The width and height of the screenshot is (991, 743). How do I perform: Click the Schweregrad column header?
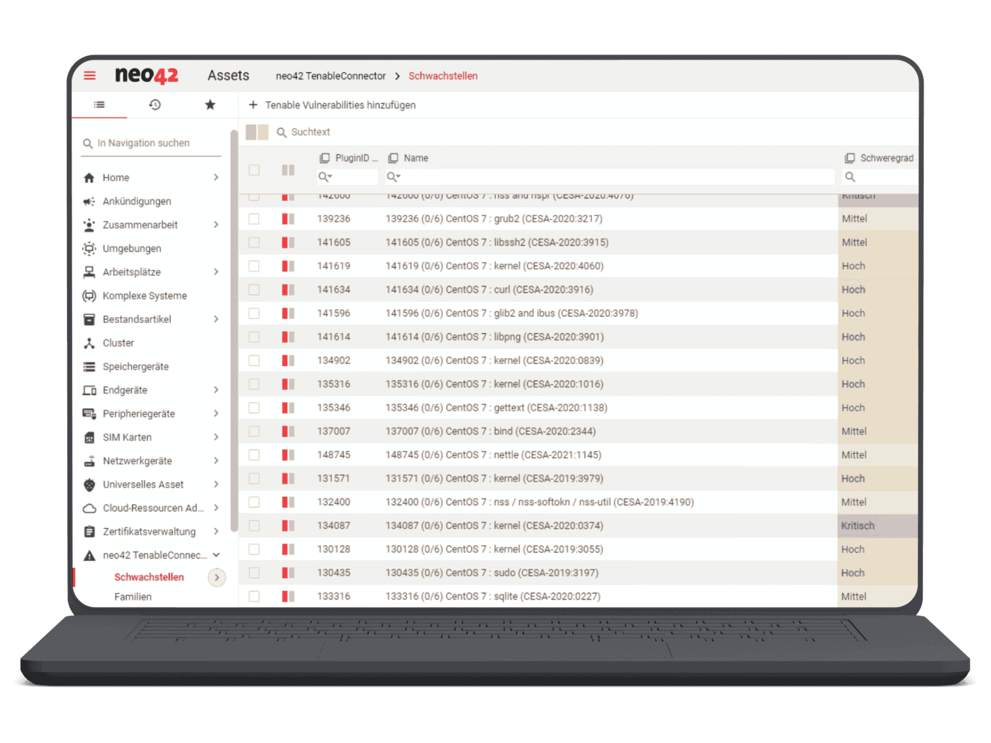coord(887,158)
